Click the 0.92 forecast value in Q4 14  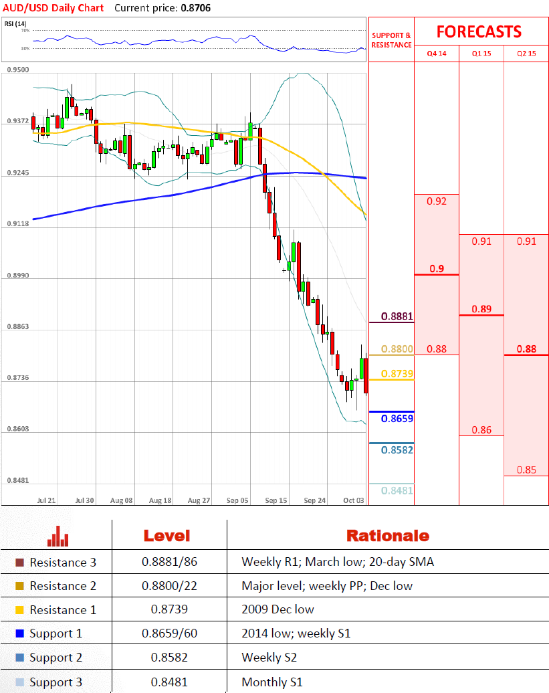tap(437, 201)
